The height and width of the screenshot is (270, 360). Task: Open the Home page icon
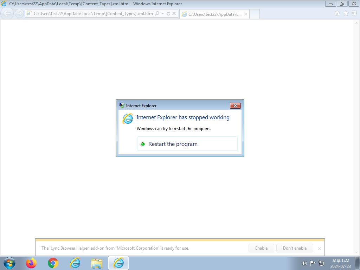[337, 13]
